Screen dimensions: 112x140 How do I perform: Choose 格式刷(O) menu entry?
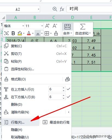pos(32,79)
